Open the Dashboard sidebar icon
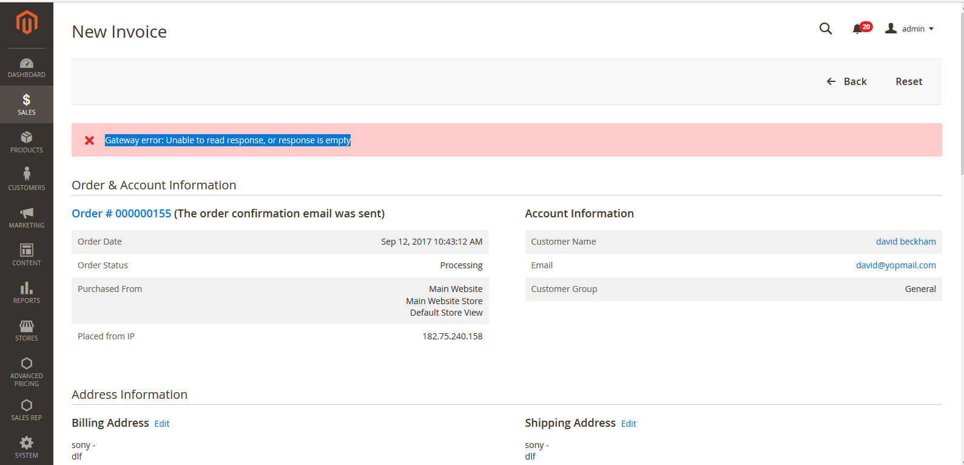964x465 pixels. 27,63
